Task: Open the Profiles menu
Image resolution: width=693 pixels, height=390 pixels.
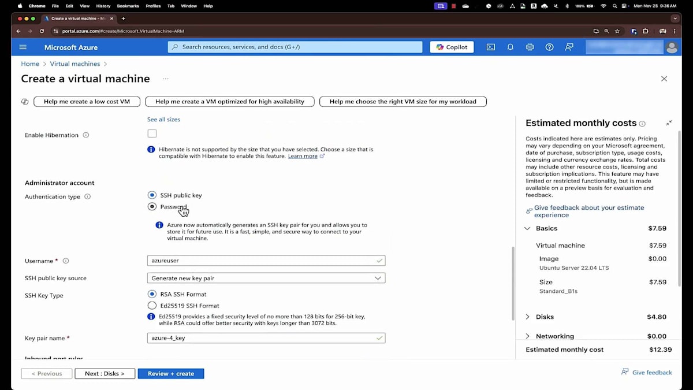Action: tap(153, 6)
